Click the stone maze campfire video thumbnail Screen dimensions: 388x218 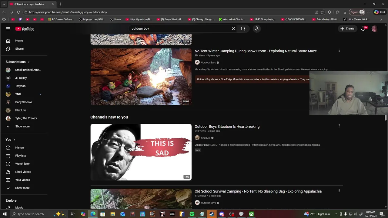pyautogui.click(x=141, y=77)
